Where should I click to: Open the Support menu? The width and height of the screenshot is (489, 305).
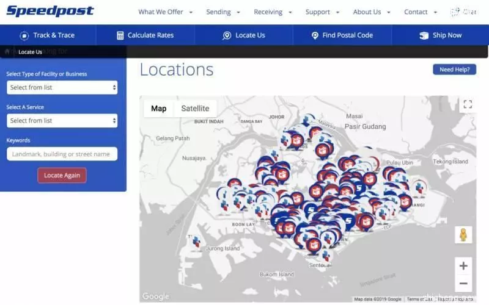click(x=322, y=12)
